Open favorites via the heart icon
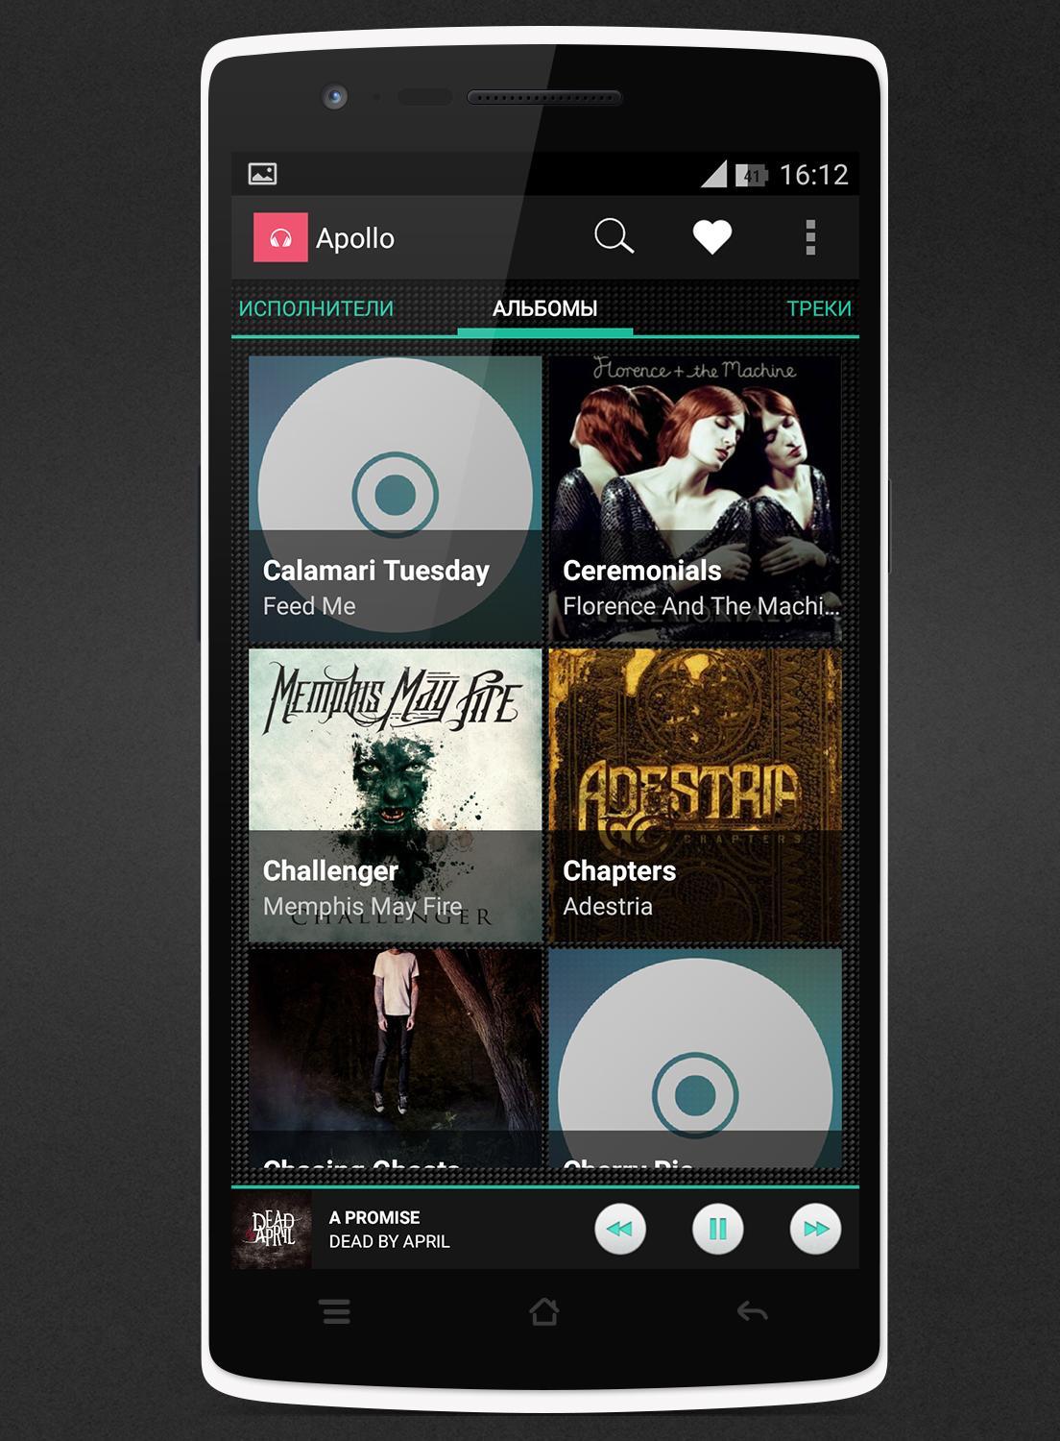1060x1441 pixels. 711,236
